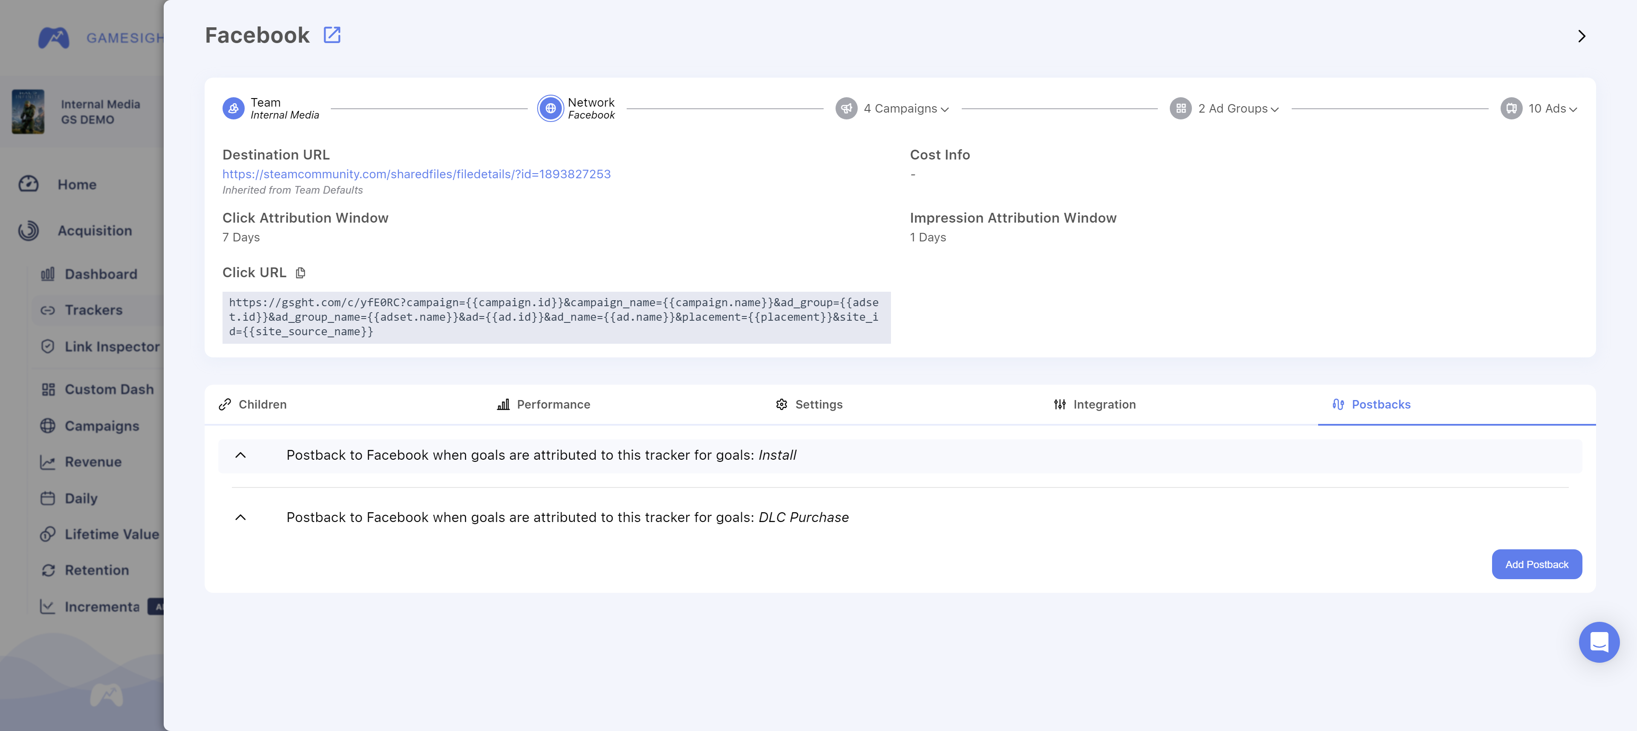Screen dimensions: 1637x731
Task: Open Retention in the sidebar
Action: (x=97, y=571)
